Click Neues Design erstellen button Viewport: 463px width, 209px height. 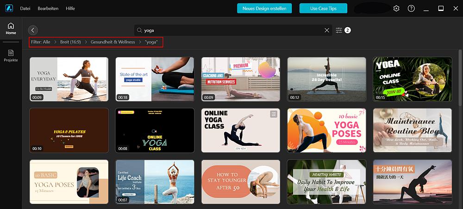click(264, 8)
